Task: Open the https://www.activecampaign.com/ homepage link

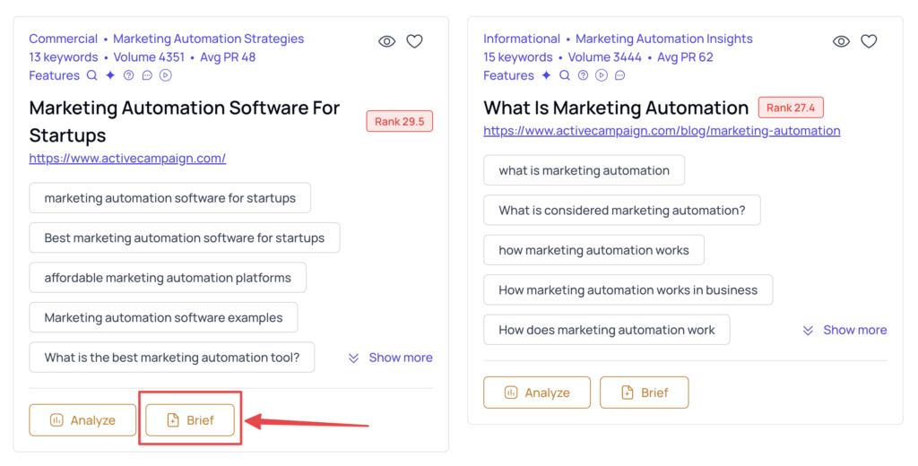Action: tap(127, 159)
